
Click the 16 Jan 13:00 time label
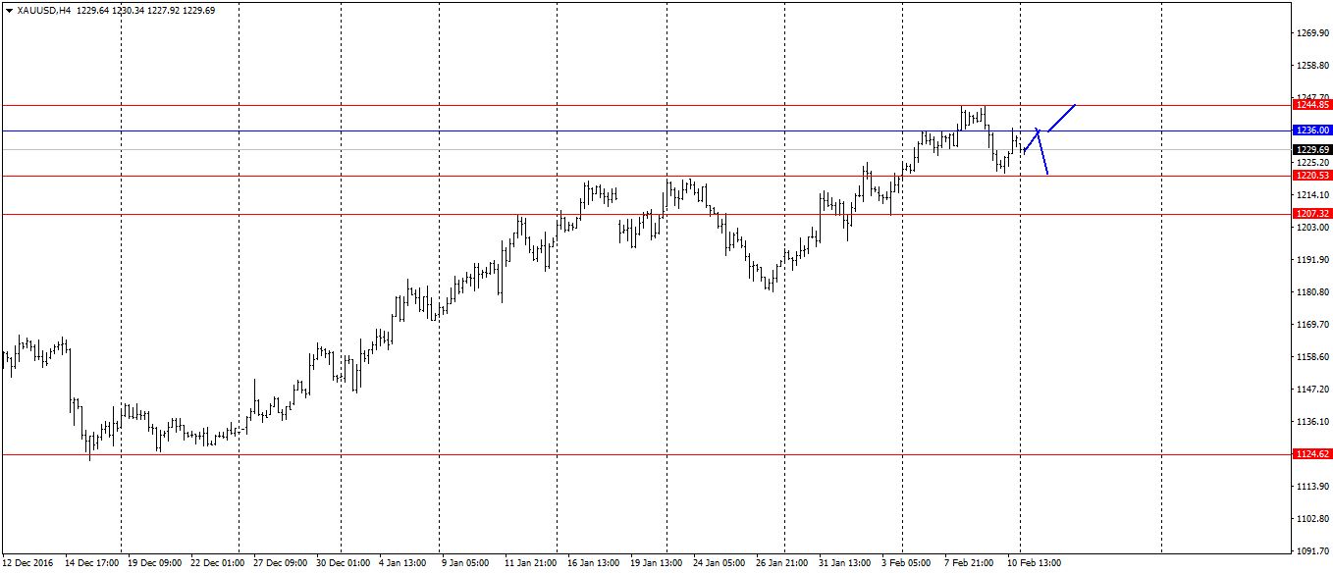tap(592, 563)
